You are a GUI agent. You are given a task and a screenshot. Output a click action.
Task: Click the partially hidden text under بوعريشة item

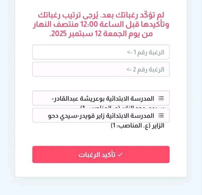coord(122,107)
